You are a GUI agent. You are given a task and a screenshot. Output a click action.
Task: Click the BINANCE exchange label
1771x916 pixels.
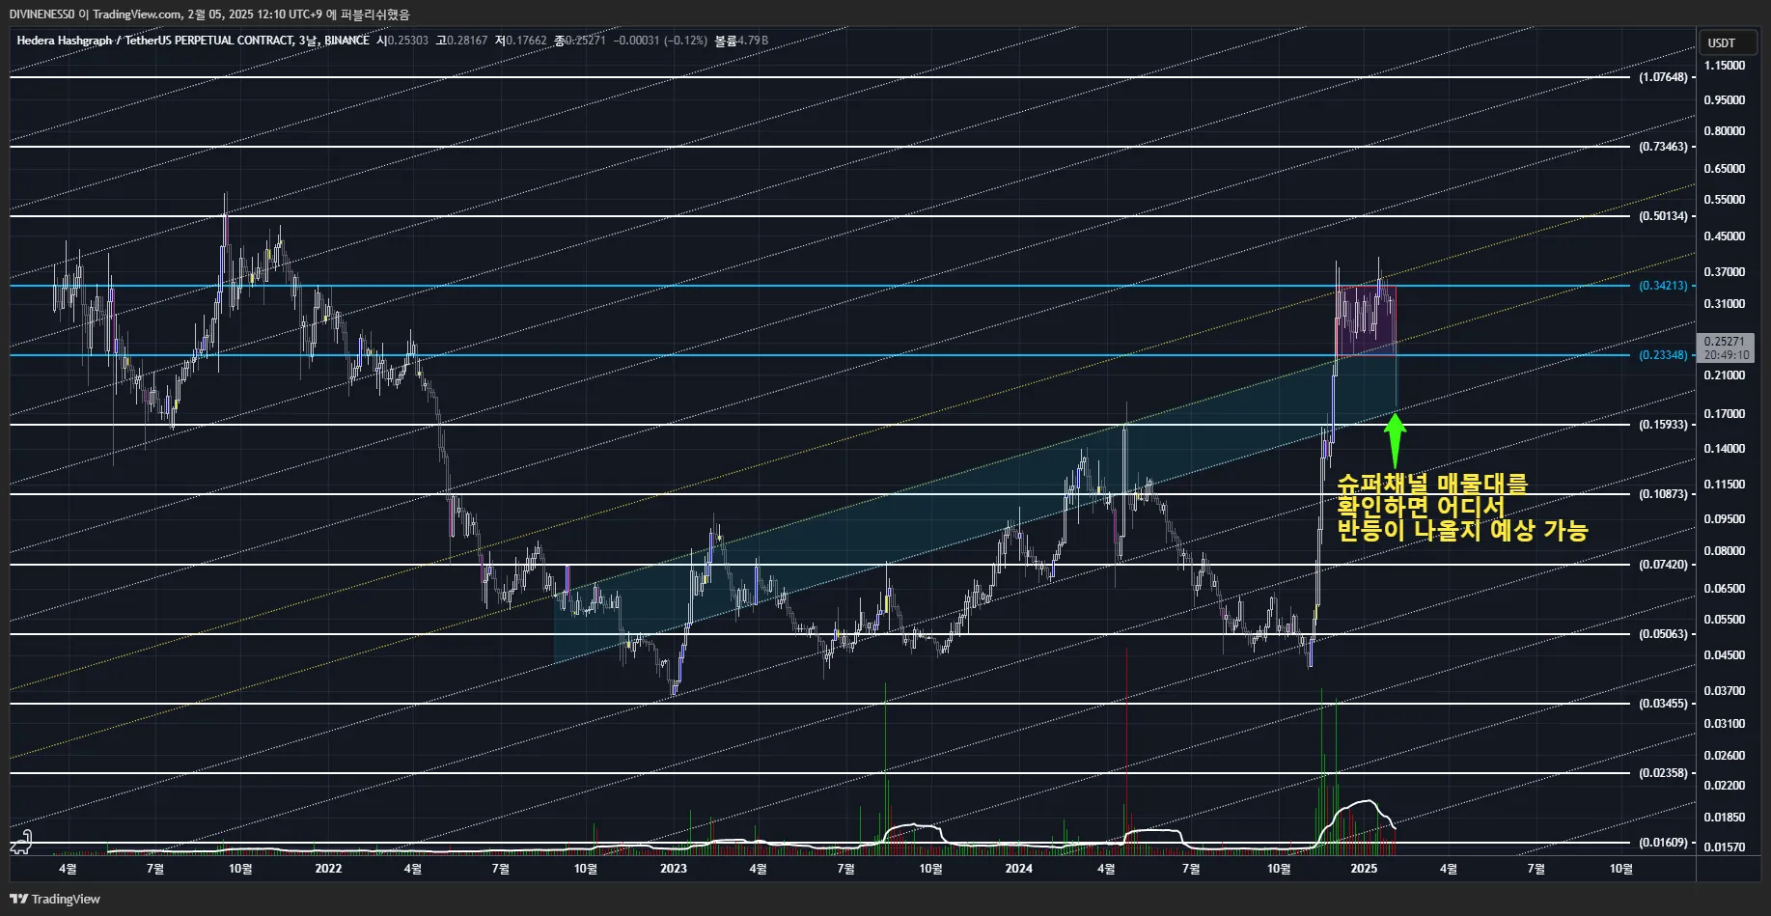tap(346, 41)
